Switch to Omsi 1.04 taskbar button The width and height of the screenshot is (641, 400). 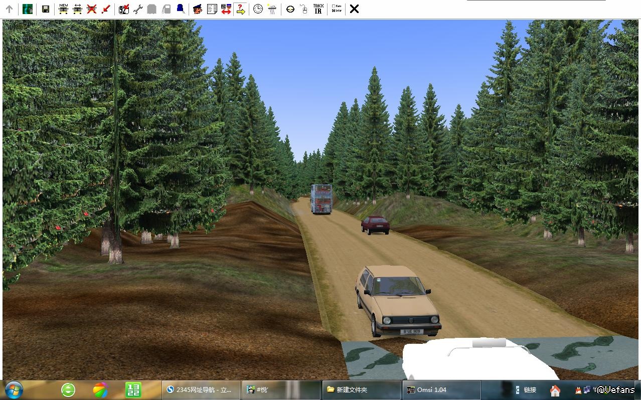pos(441,389)
